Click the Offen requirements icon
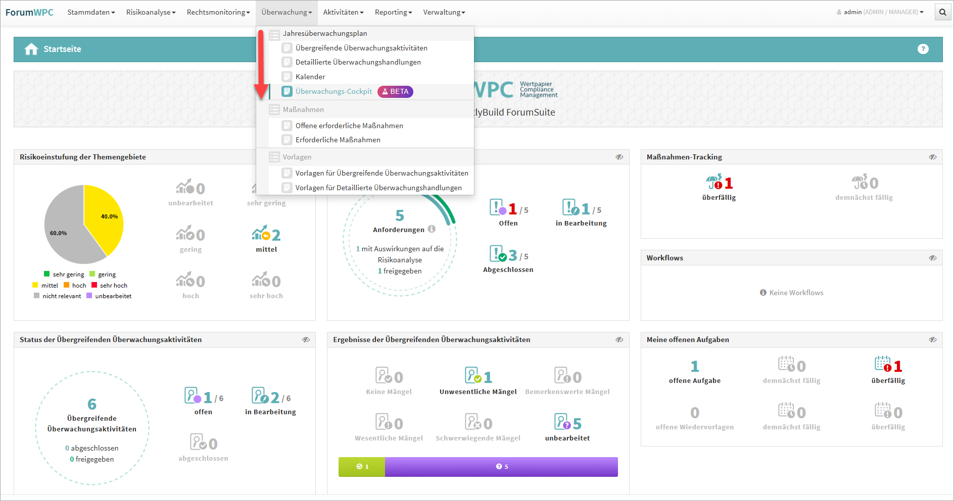The width and height of the screenshot is (954, 501). [x=498, y=207]
